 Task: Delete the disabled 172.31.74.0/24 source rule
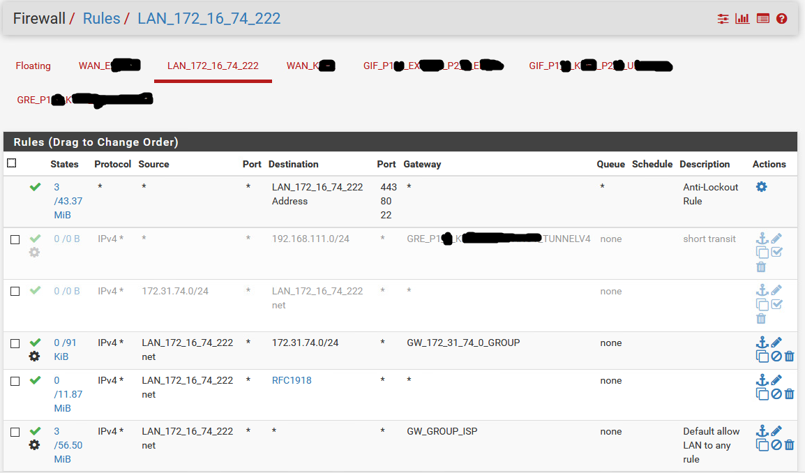point(761,319)
